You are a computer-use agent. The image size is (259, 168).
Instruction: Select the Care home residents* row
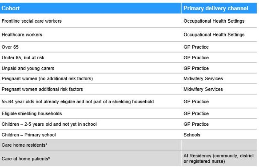pyautogui.click(x=129, y=145)
